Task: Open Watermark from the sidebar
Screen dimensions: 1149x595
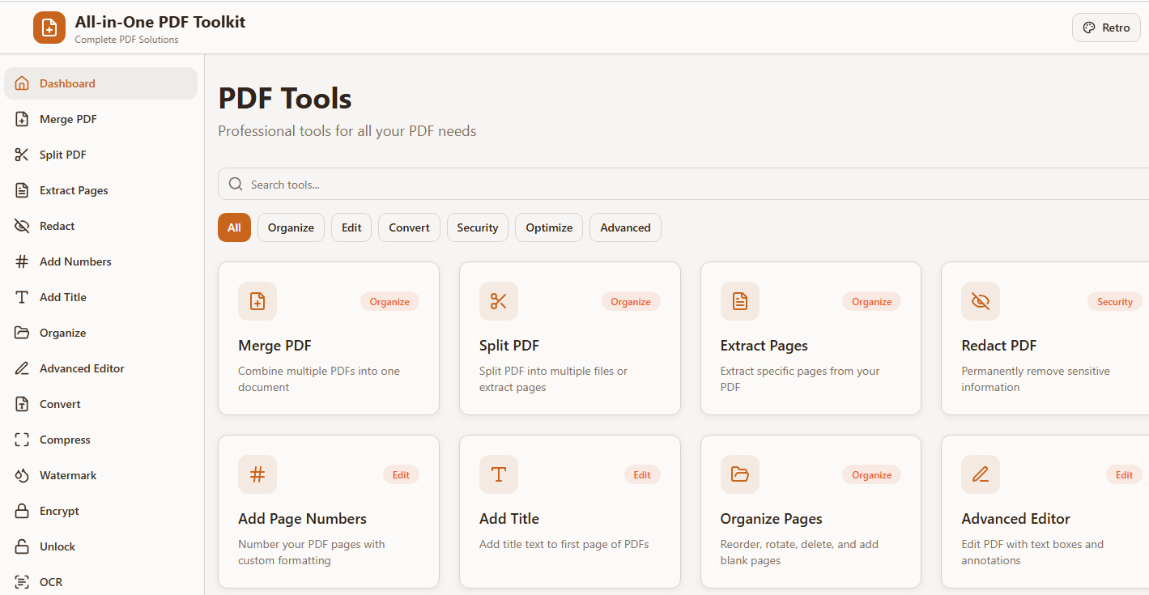Action: point(68,475)
